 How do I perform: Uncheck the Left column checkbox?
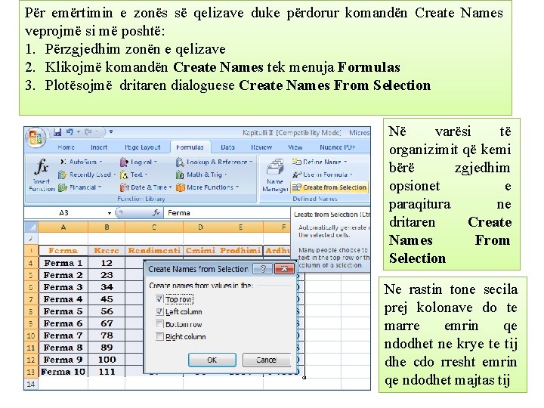tap(159, 311)
